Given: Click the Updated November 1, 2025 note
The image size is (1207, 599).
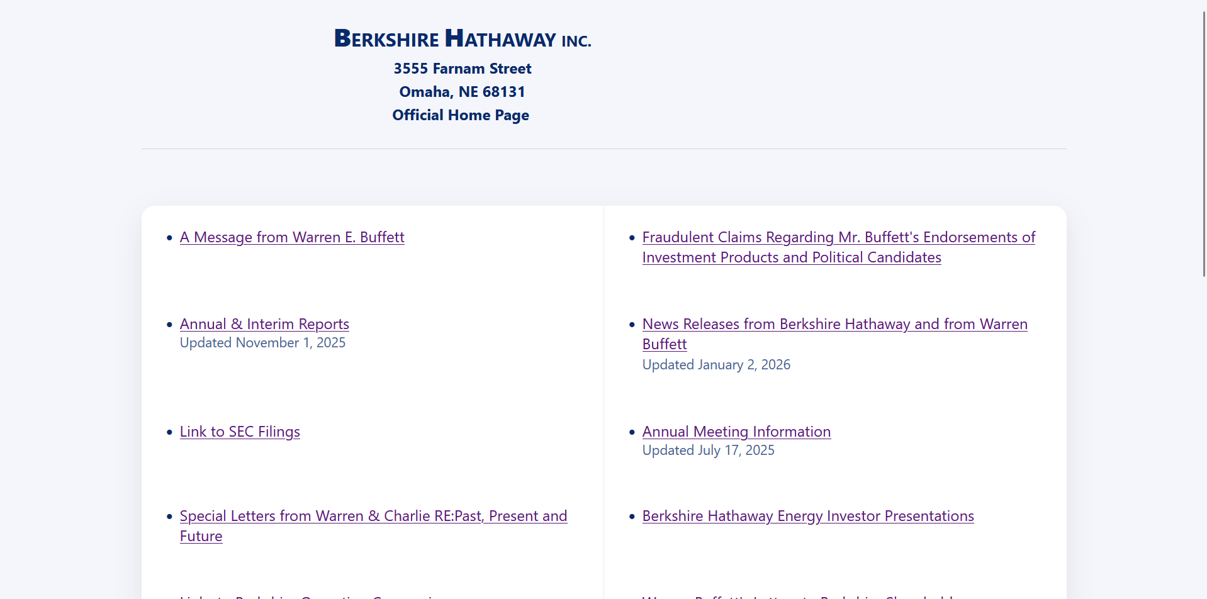Looking at the screenshot, I should point(262,343).
